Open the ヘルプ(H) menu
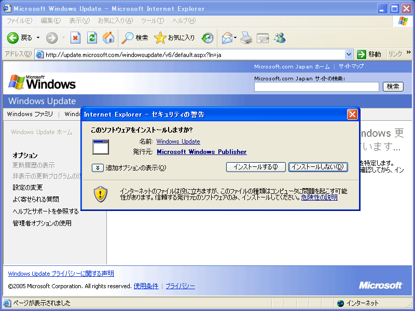 point(184,21)
